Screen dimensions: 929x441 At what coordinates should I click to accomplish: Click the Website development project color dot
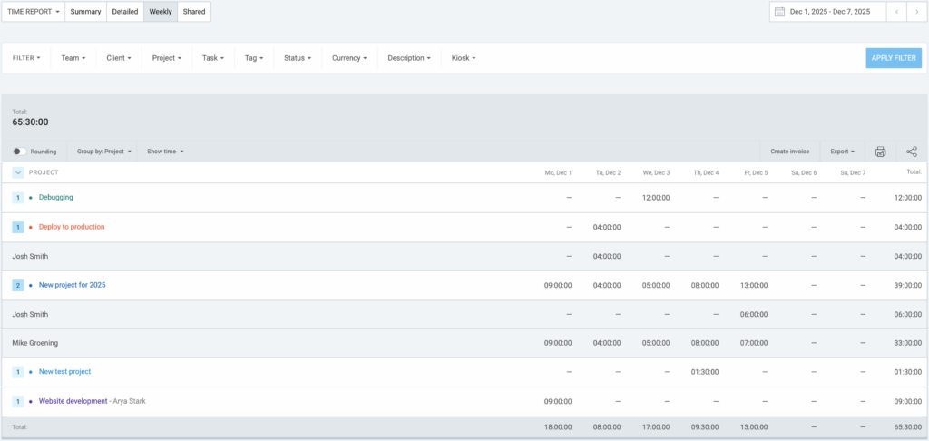coord(31,401)
